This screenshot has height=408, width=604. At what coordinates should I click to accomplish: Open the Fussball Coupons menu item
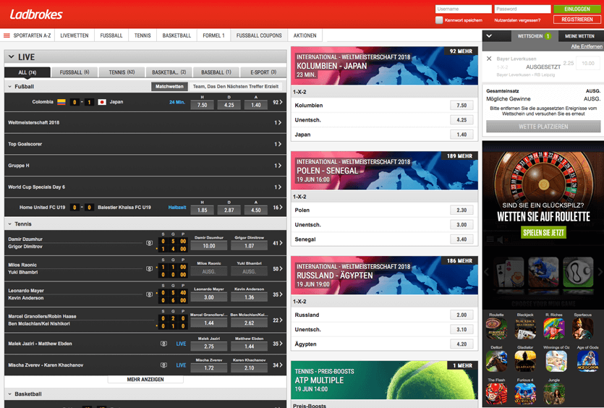[x=259, y=35]
